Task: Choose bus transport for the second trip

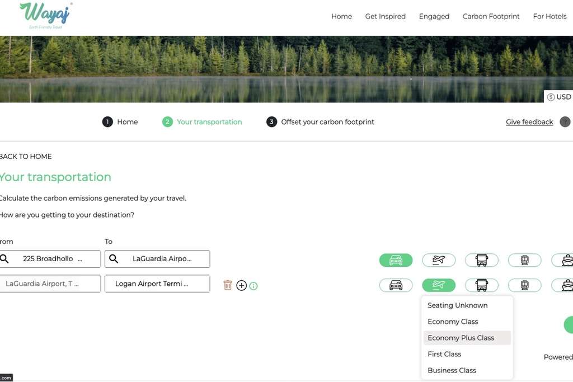Action: click(x=481, y=285)
